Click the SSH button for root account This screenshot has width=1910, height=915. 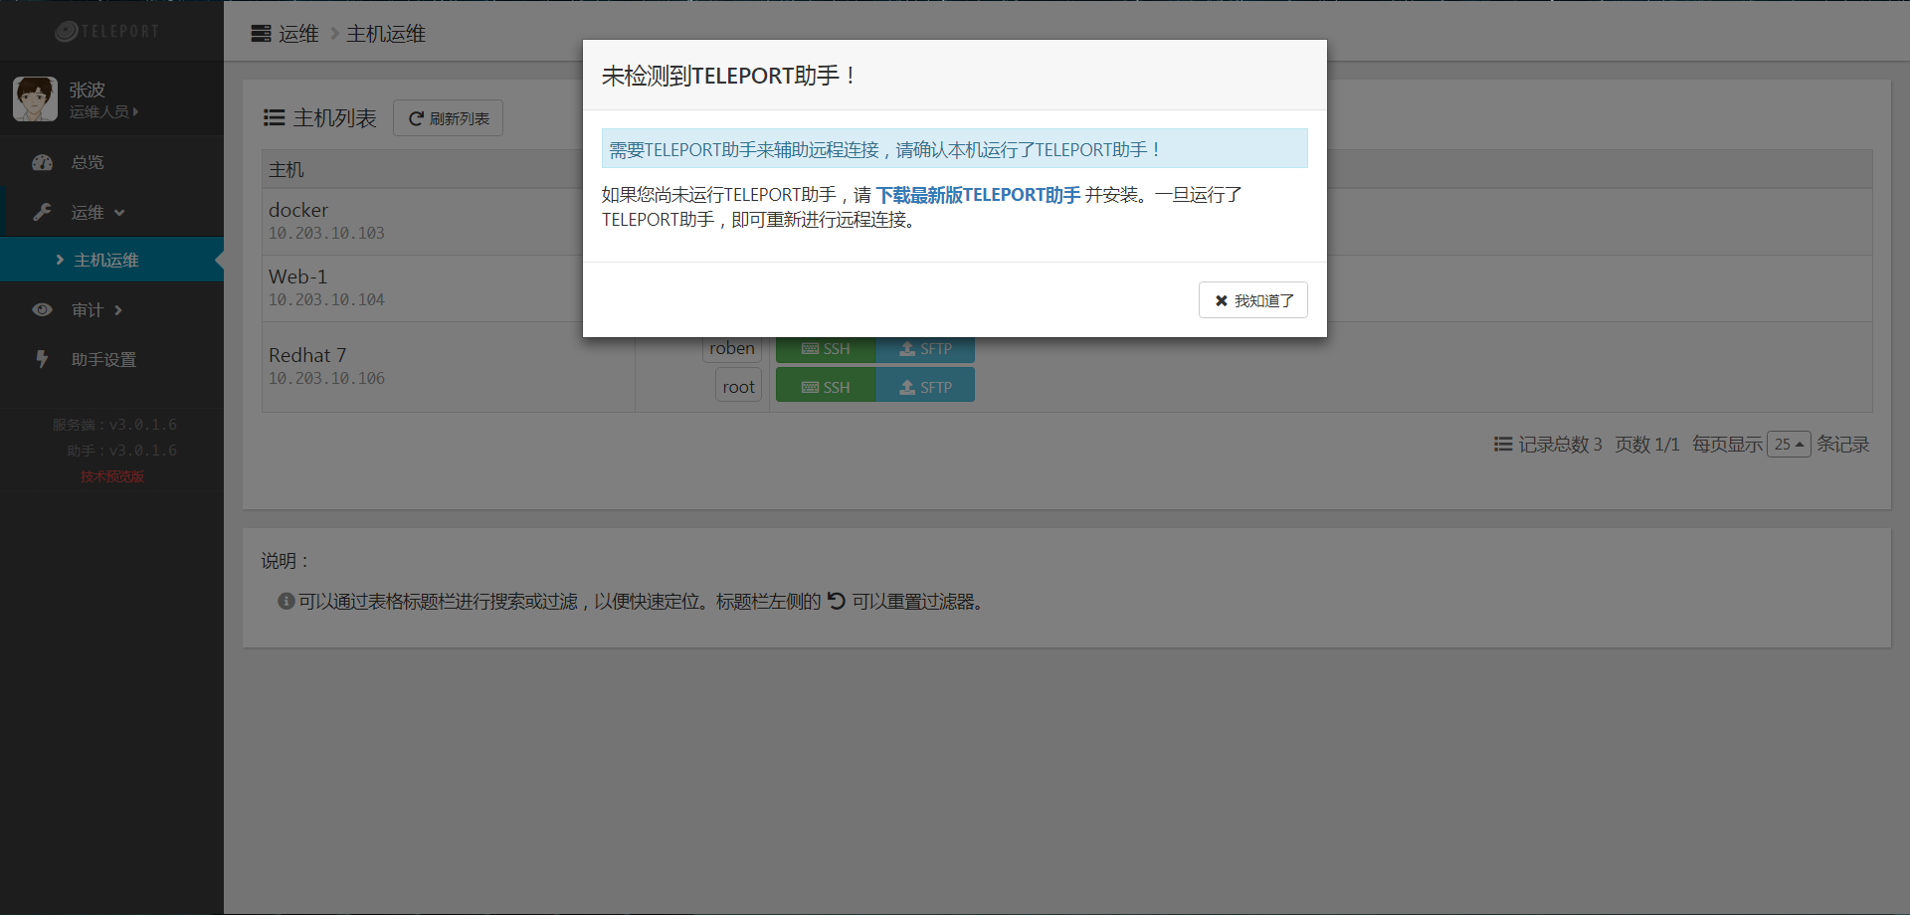tap(826, 387)
